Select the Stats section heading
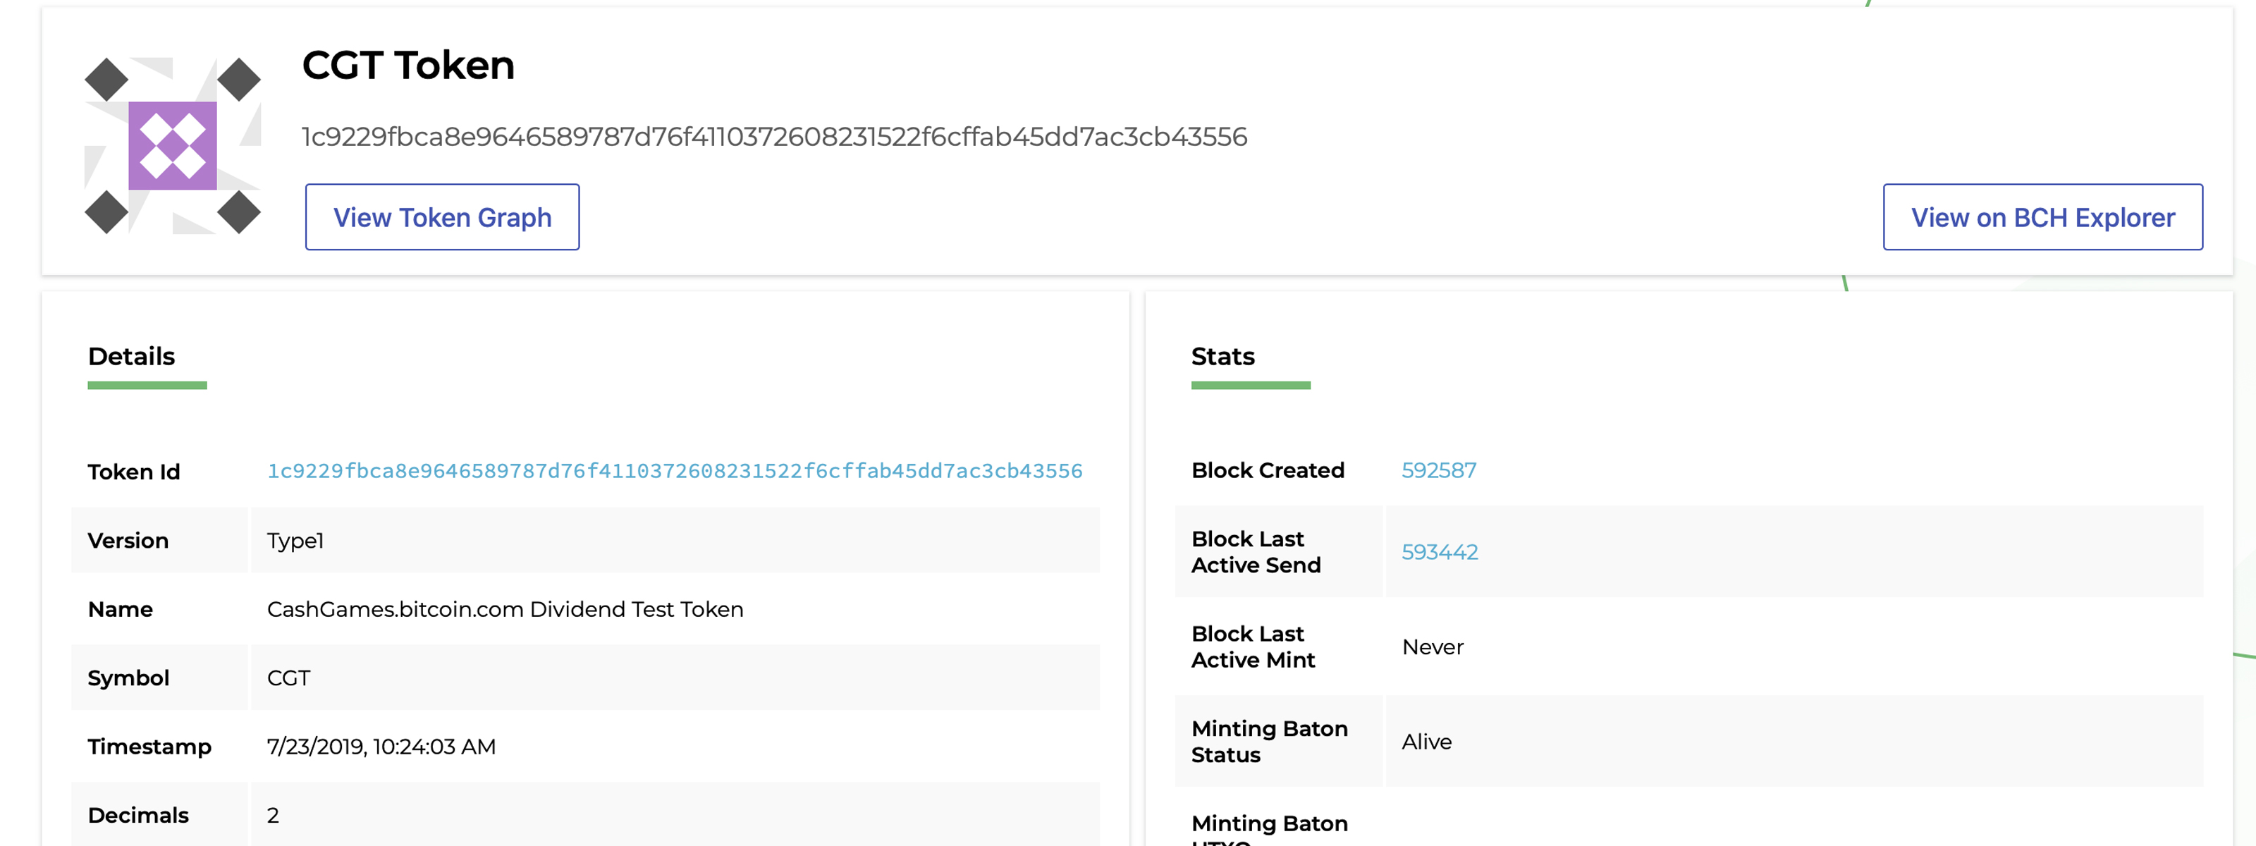 point(1222,357)
